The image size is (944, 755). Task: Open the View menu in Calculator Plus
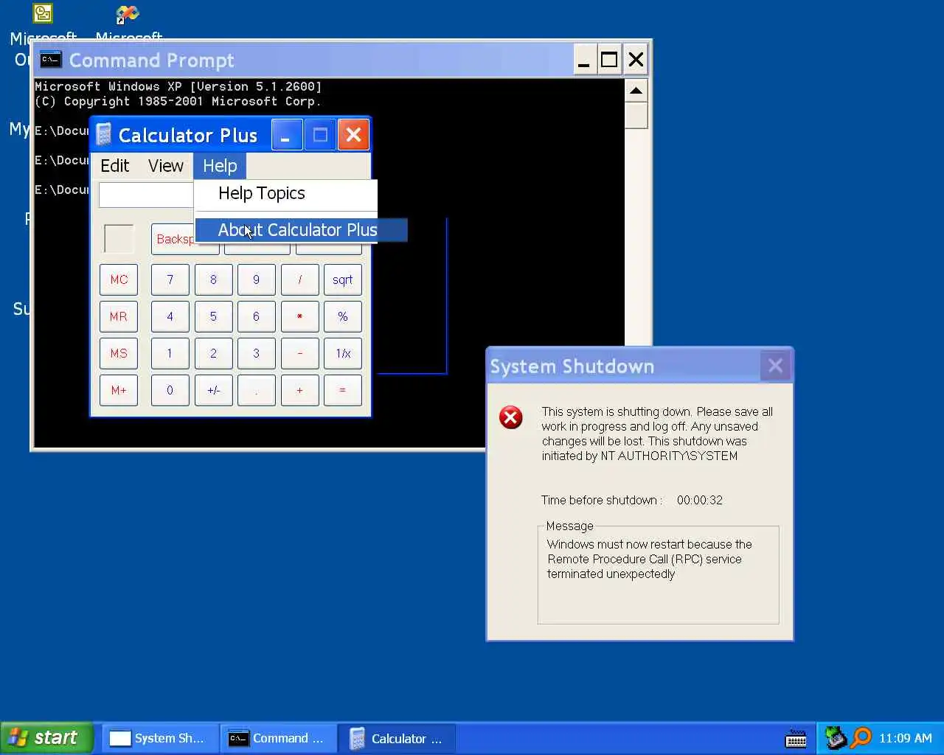(x=166, y=166)
